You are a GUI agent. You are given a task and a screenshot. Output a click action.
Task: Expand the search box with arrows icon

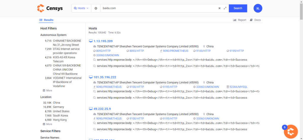pyautogui.click(x=225, y=8)
